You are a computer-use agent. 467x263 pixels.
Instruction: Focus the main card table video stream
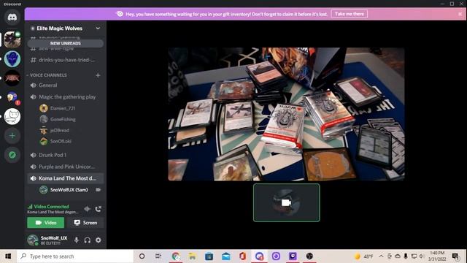[x=286, y=114]
